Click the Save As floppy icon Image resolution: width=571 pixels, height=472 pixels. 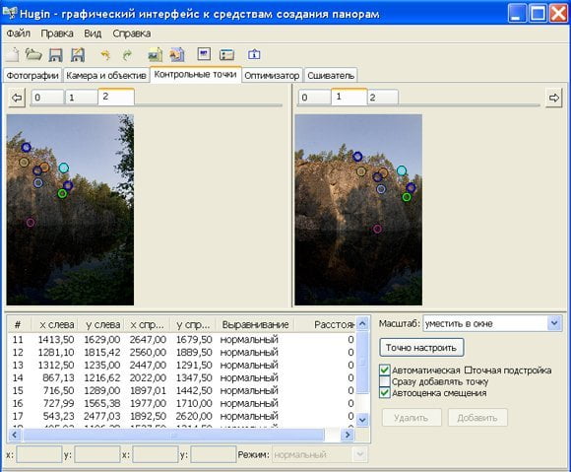pyautogui.click(x=78, y=55)
